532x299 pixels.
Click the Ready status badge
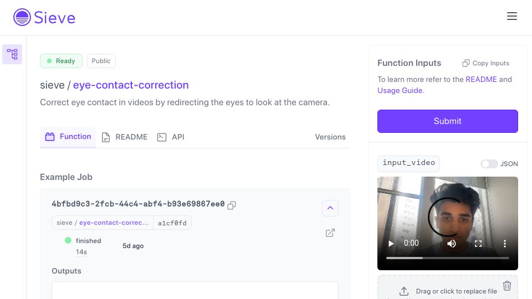pos(61,61)
